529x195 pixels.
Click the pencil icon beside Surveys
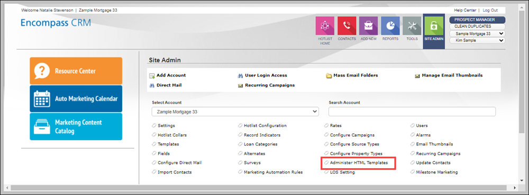(x=240, y=163)
